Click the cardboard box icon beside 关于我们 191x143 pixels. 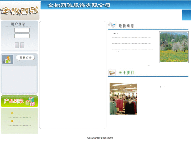click(x=112, y=73)
